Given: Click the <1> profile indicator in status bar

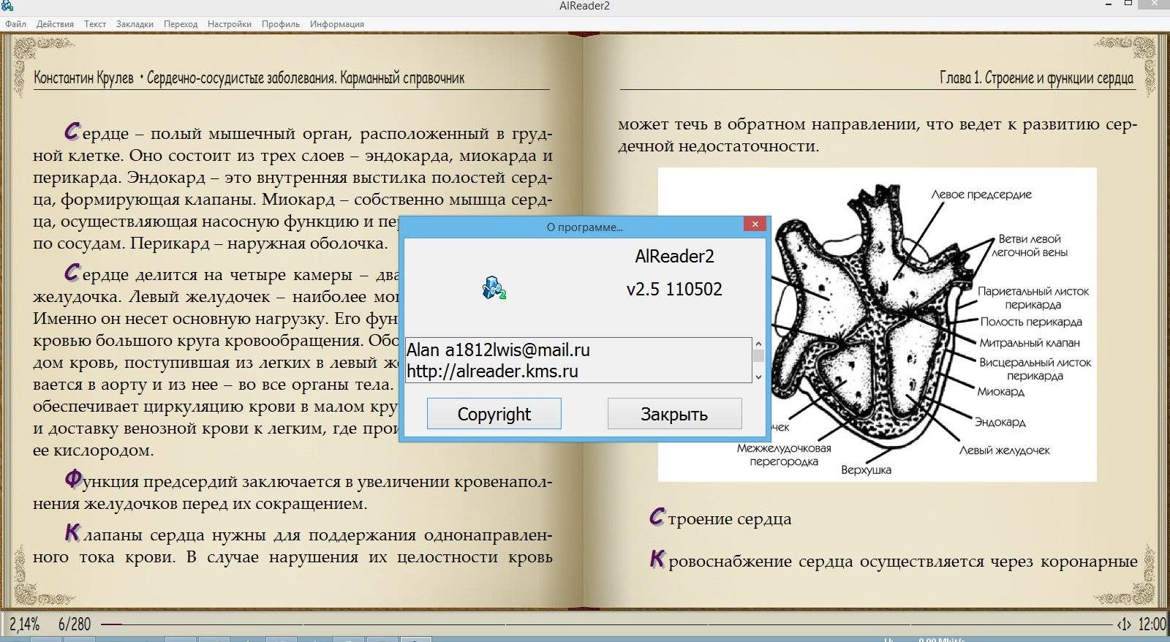Looking at the screenshot, I should pos(1124,624).
